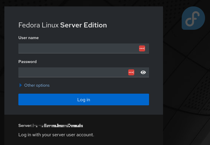Click password manager icon in User name field
The height and width of the screenshot is (145, 210).
coord(142,48)
